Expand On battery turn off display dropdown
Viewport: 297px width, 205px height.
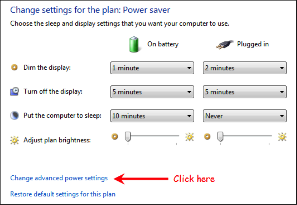tap(152, 92)
